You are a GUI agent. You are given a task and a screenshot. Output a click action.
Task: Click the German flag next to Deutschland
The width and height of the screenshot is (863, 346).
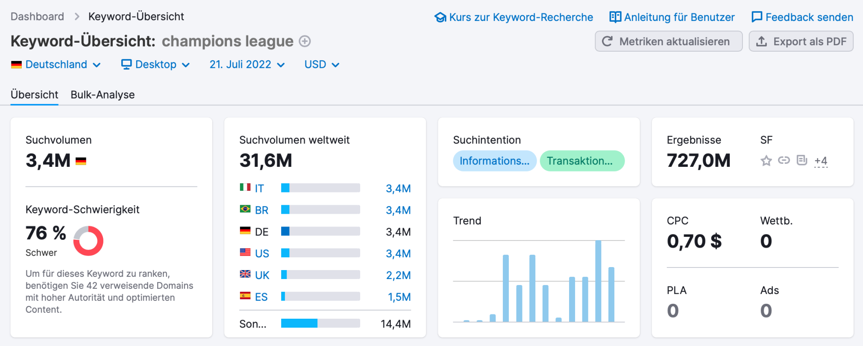16,65
